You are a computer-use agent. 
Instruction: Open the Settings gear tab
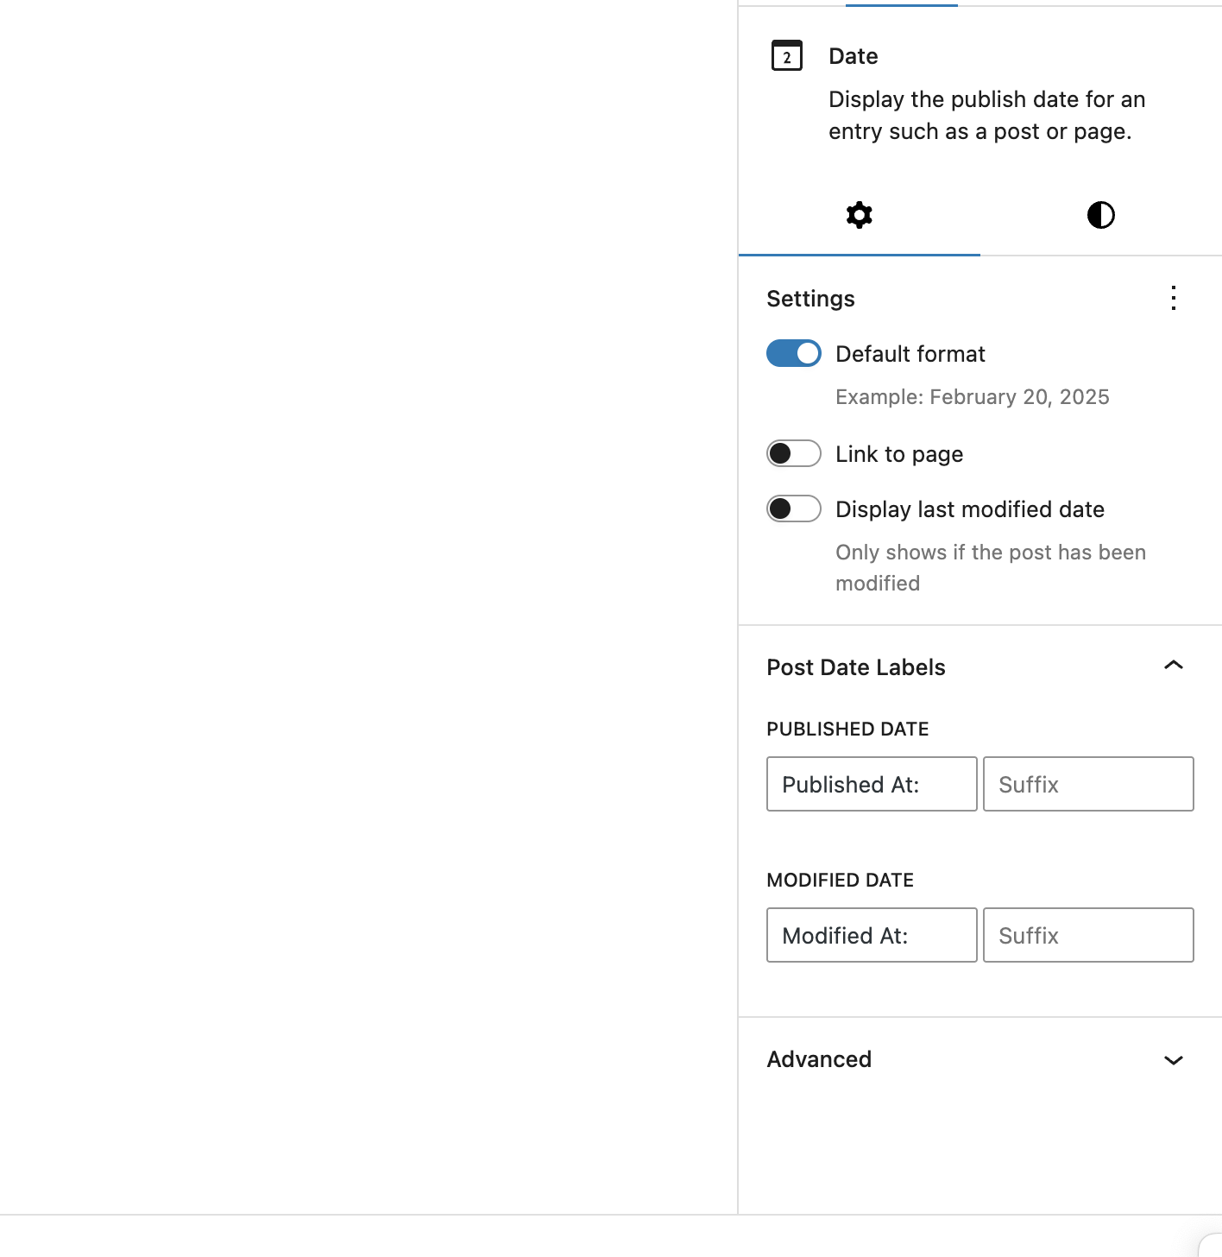860,215
